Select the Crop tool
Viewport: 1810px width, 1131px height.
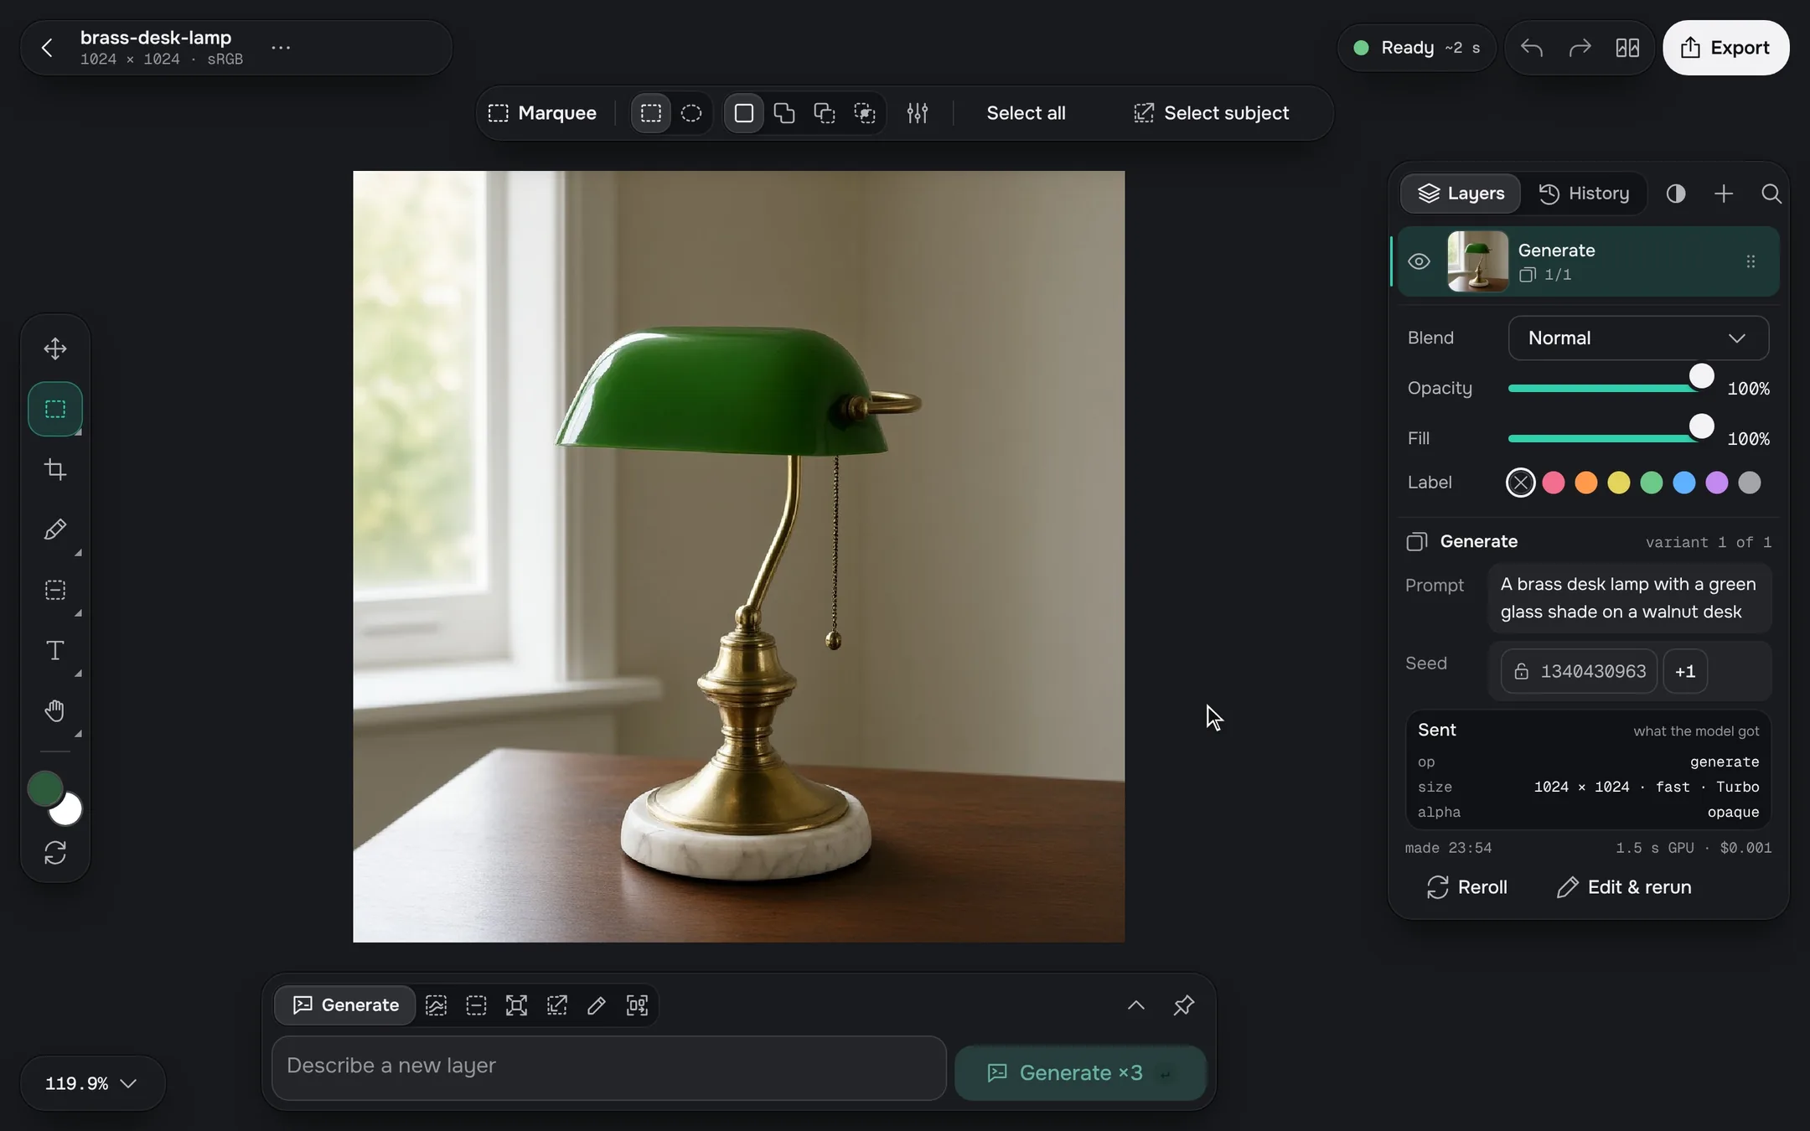(x=55, y=469)
